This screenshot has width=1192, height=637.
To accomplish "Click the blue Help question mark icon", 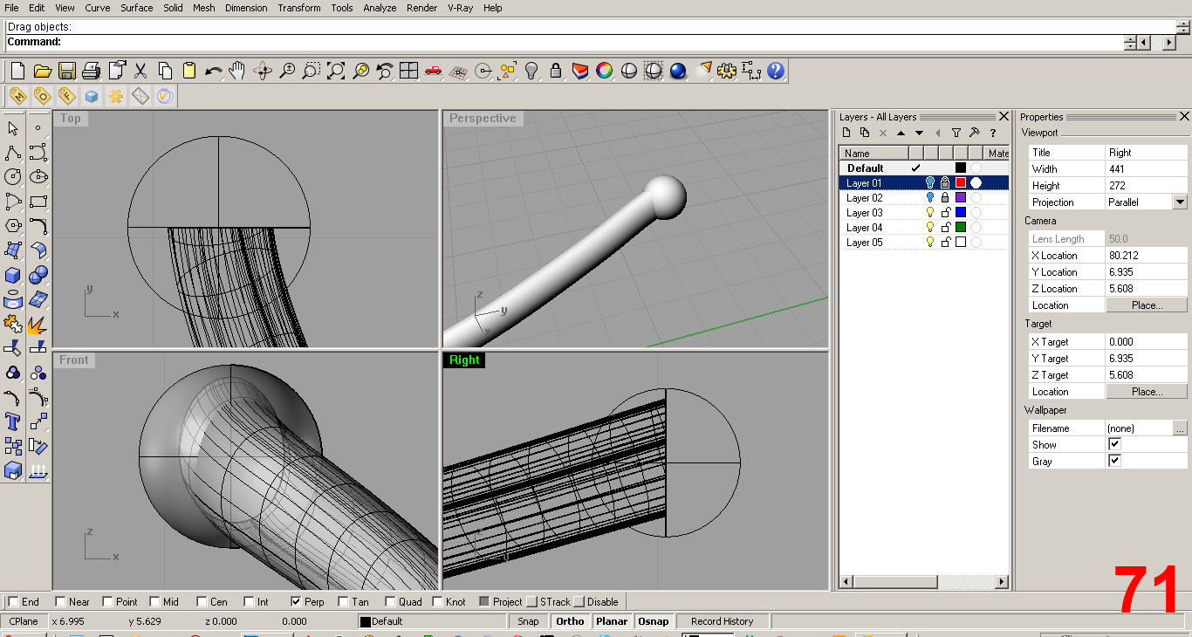I will coord(776,71).
